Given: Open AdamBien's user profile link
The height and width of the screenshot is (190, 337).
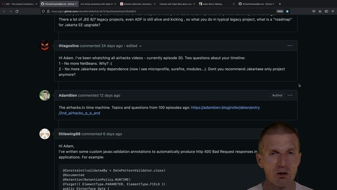Looking at the screenshot, I should pos(68,95).
